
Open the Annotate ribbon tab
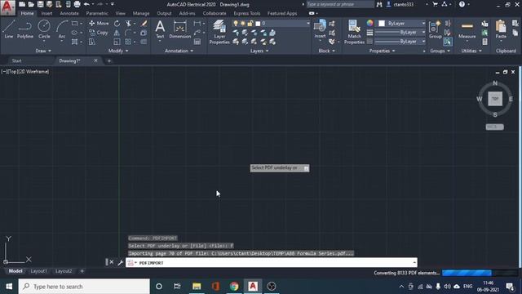pos(69,13)
